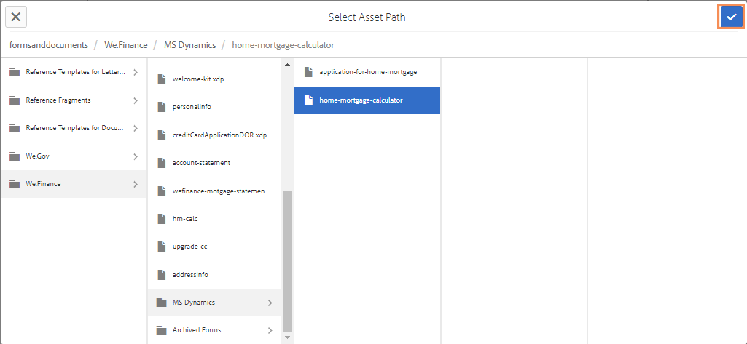Click the We.Finance folder icon

point(14,184)
